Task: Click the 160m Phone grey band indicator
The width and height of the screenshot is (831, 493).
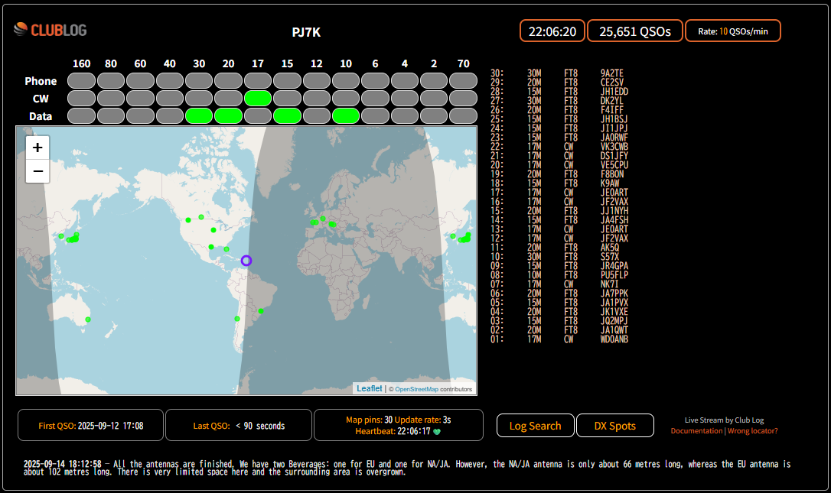Action: coord(81,81)
